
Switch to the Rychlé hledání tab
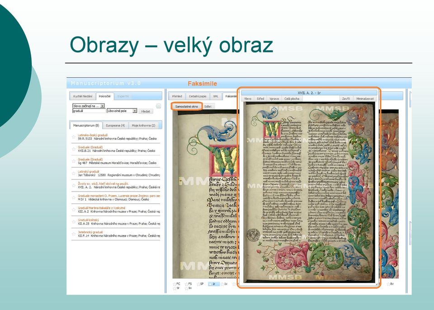click(83, 96)
